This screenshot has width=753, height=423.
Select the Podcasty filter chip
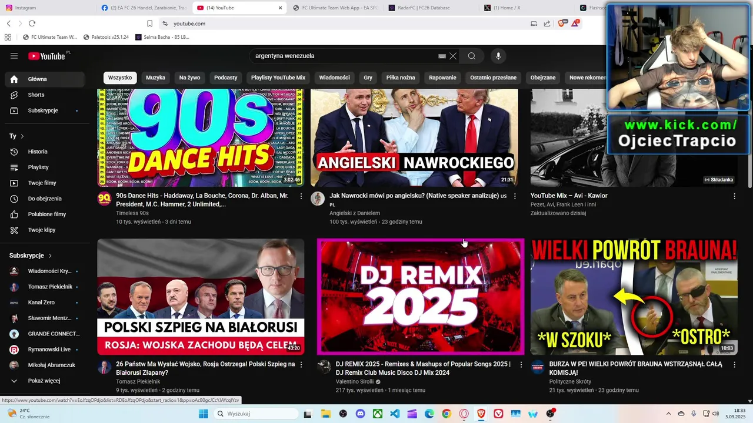pyautogui.click(x=226, y=78)
